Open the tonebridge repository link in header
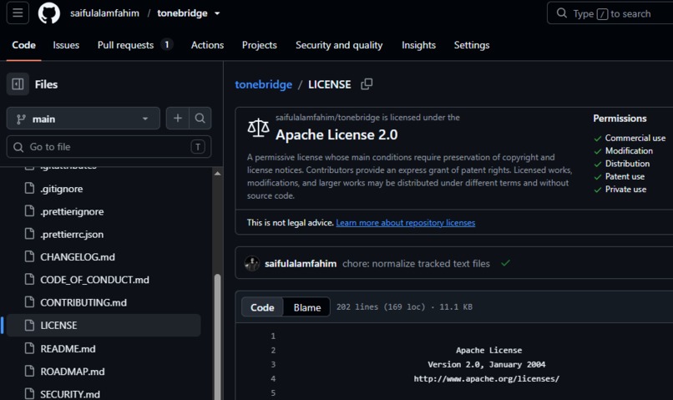 (x=182, y=13)
